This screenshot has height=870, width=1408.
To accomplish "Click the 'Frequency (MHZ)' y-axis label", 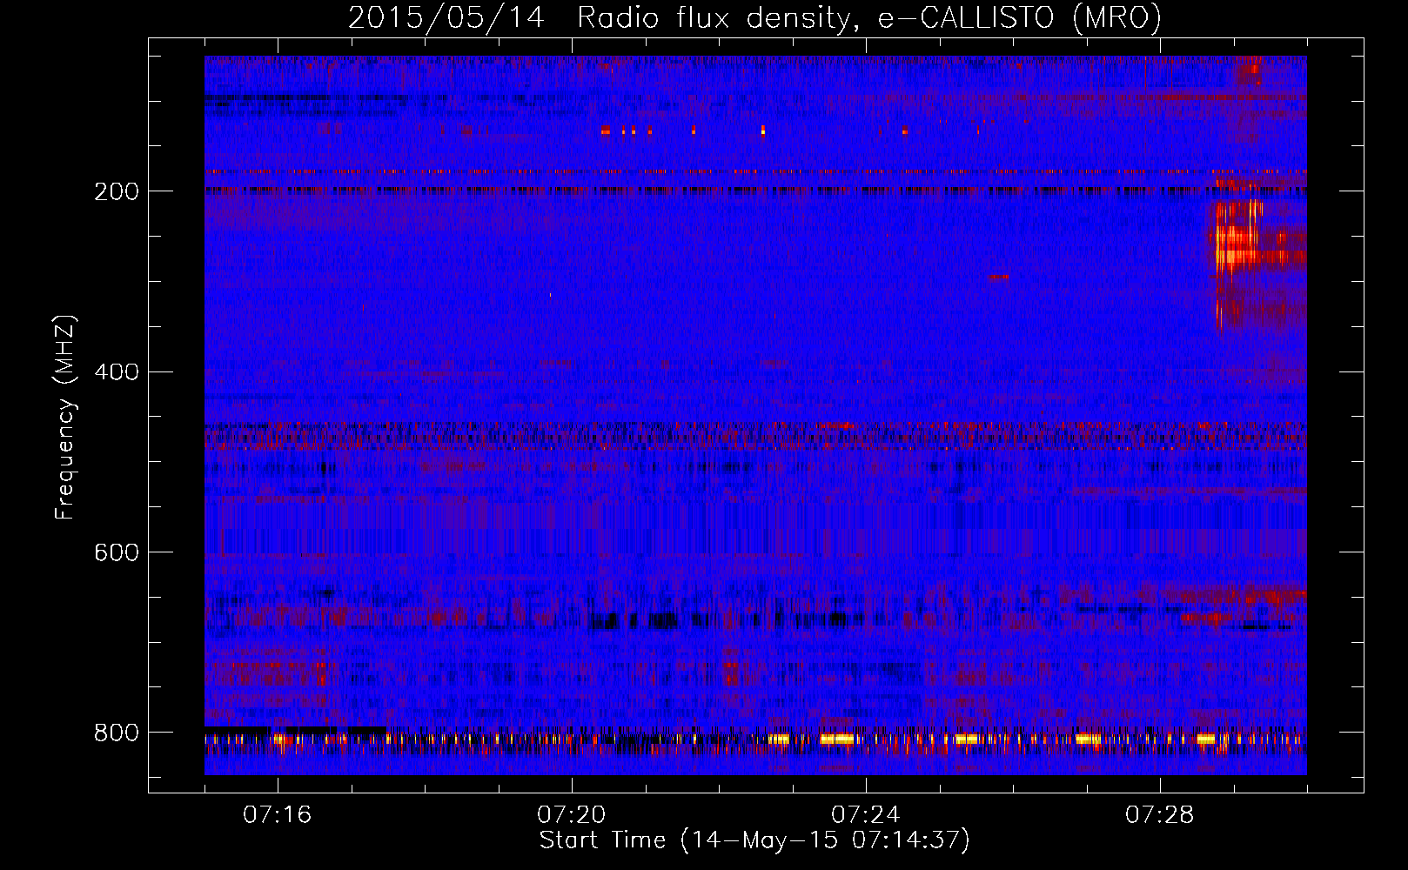I will coord(65,418).
